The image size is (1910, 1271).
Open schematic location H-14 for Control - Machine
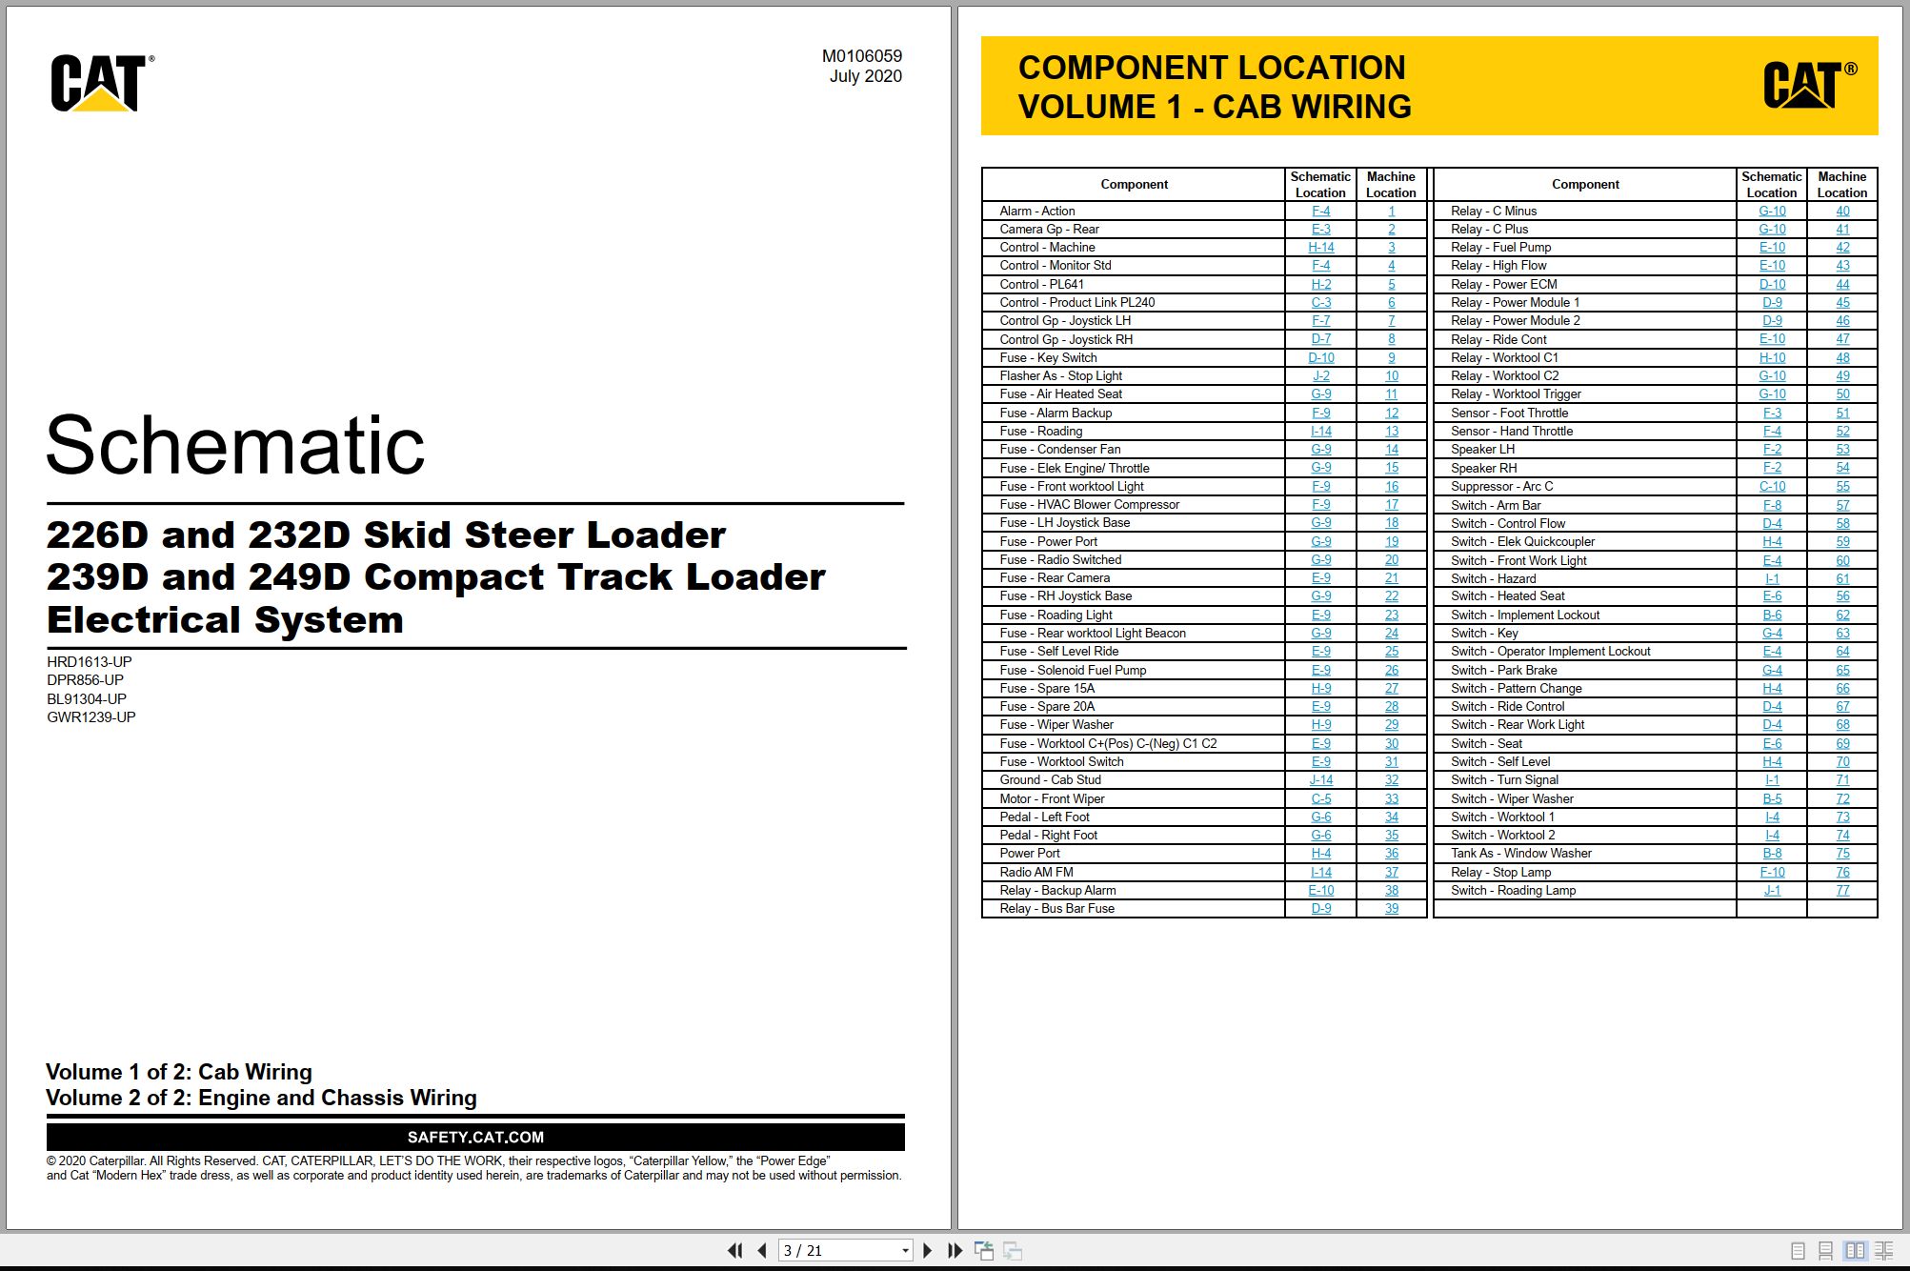point(1320,248)
